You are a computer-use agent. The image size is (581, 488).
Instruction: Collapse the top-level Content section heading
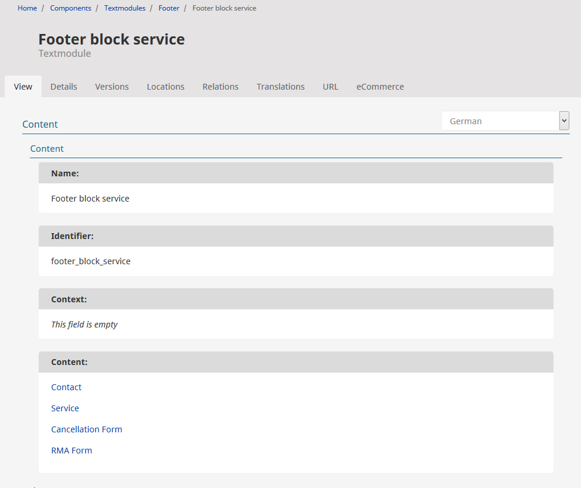(x=40, y=124)
